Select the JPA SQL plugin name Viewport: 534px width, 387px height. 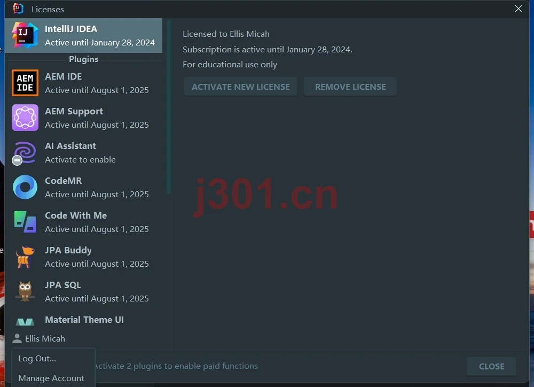(63, 285)
